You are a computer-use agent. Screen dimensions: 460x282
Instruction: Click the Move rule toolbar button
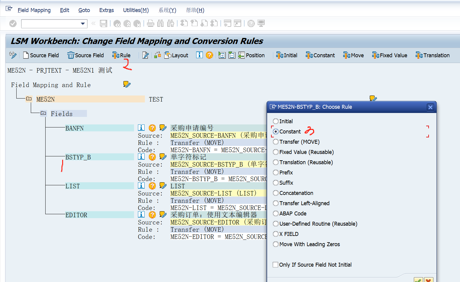pos(353,55)
